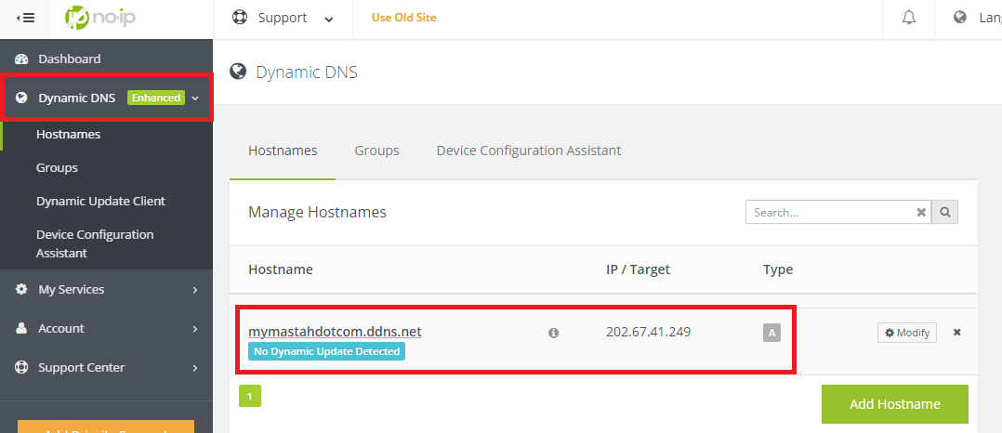Image resolution: width=1002 pixels, height=433 pixels.
Task: Open the mymastahdotcom.ddns.net hostname link
Action: tap(335, 332)
